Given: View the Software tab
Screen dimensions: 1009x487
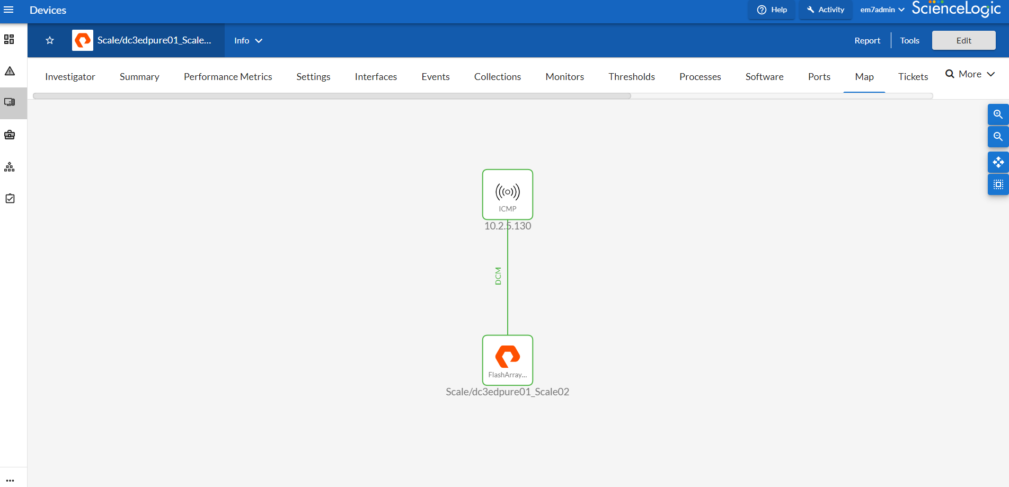Looking at the screenshot, I should 764,77.
